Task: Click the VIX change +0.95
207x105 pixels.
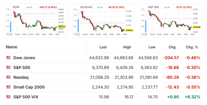Action: click(173, 97)
